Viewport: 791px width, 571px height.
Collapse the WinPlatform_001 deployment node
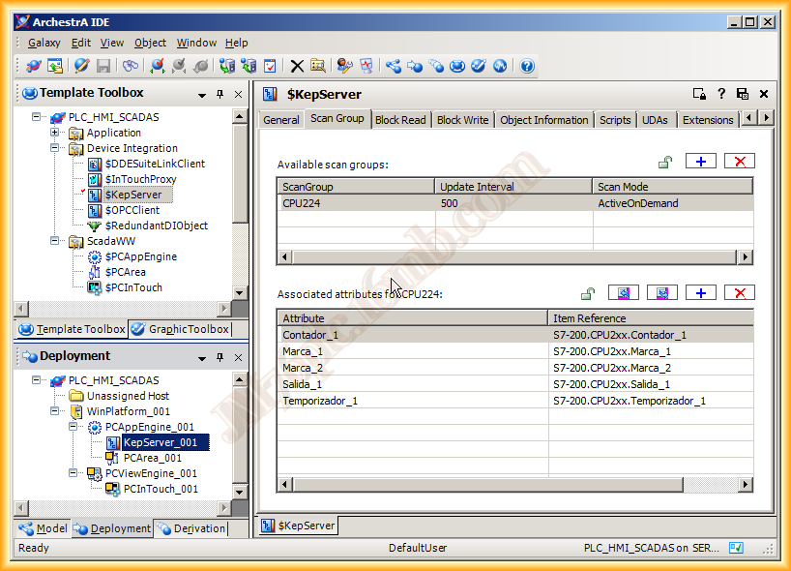point(55,411)
